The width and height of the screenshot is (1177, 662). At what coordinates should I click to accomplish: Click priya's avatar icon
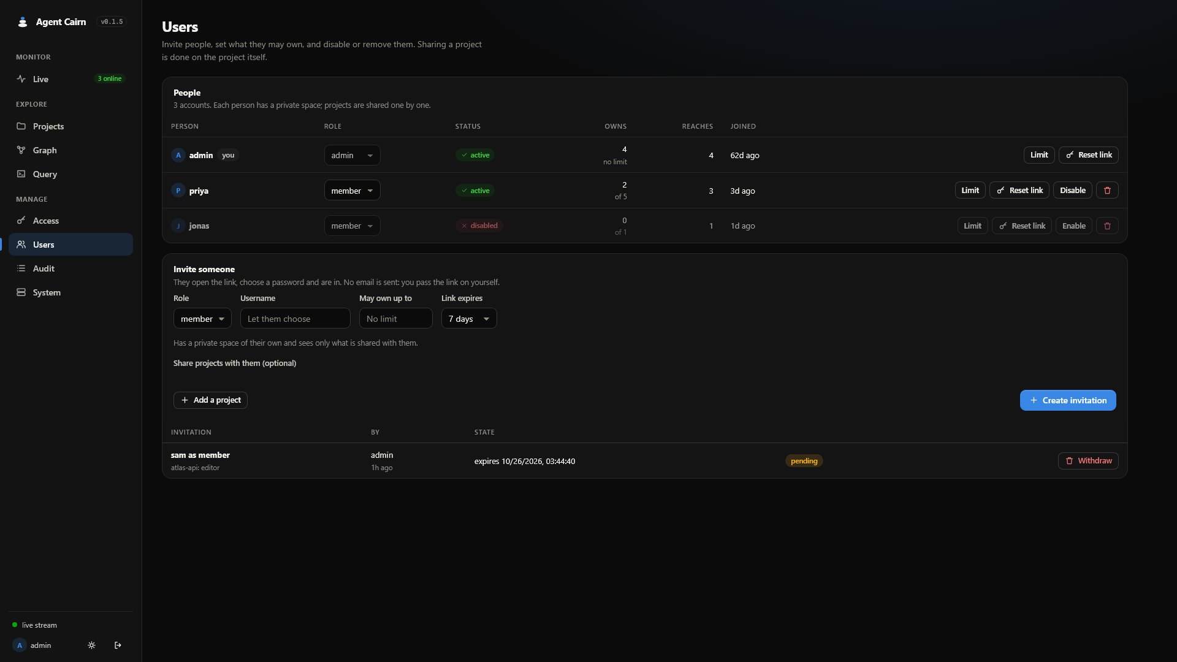coord(178,191)
